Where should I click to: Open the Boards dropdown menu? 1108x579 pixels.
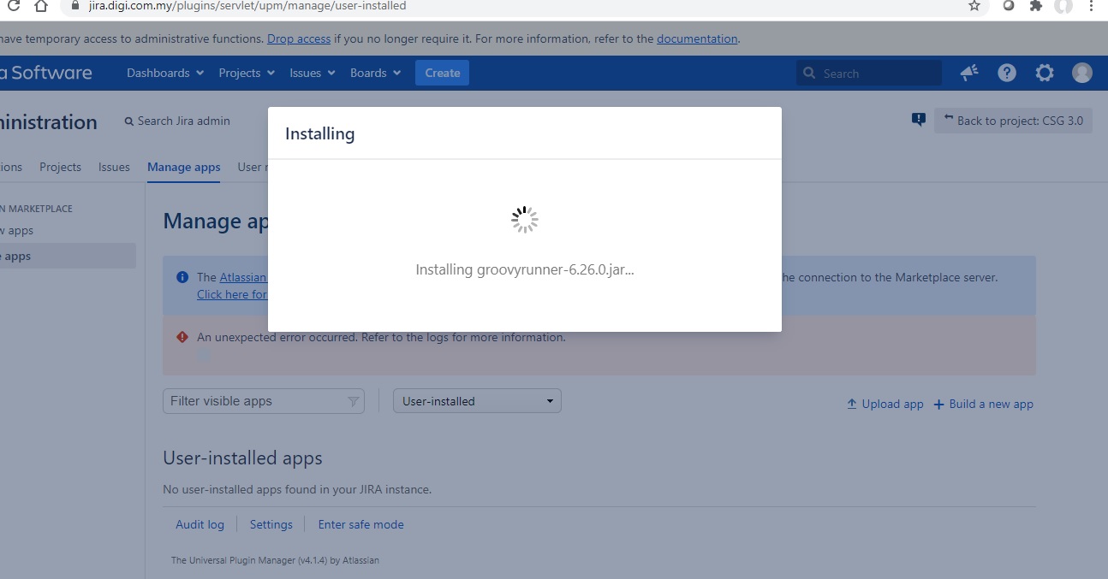(x=376, y=73)
